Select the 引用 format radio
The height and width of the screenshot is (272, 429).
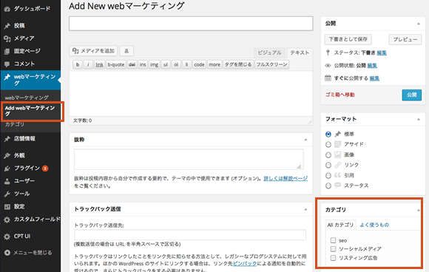coord(328,175)
